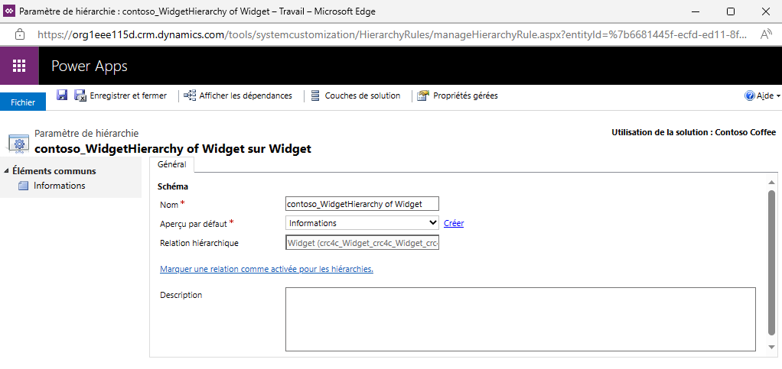Image resolution: width=782 pixels, height=369 pixels.
Task: Click the Read aloud icon in address bar
Action: tap(766, 34)
